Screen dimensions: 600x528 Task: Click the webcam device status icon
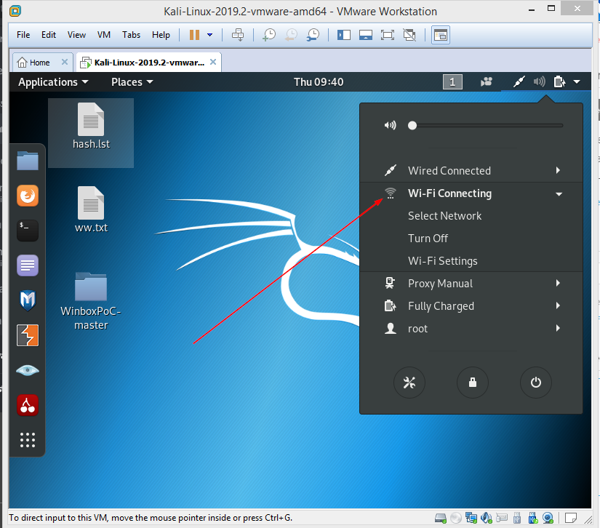(548, 518)
